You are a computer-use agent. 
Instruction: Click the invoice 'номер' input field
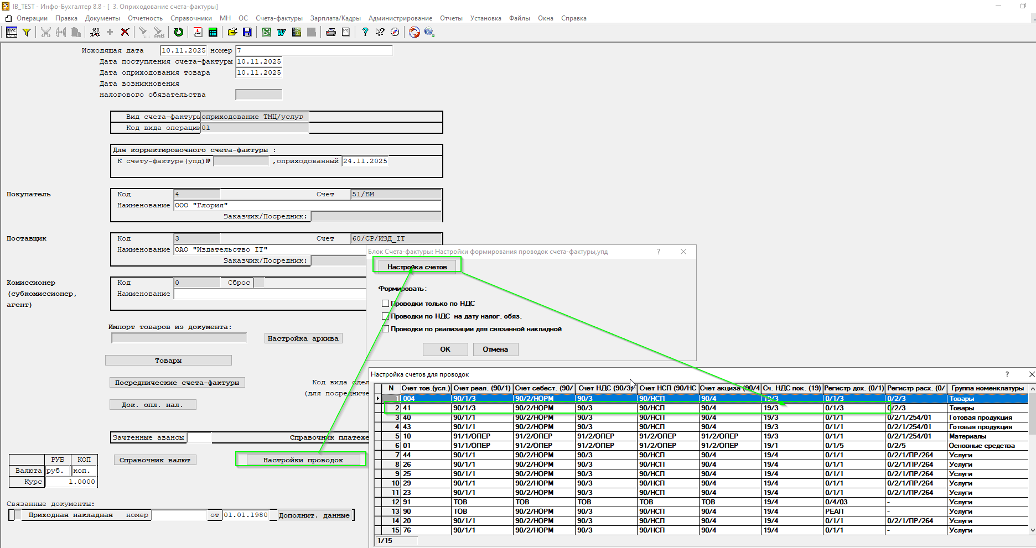314,50
